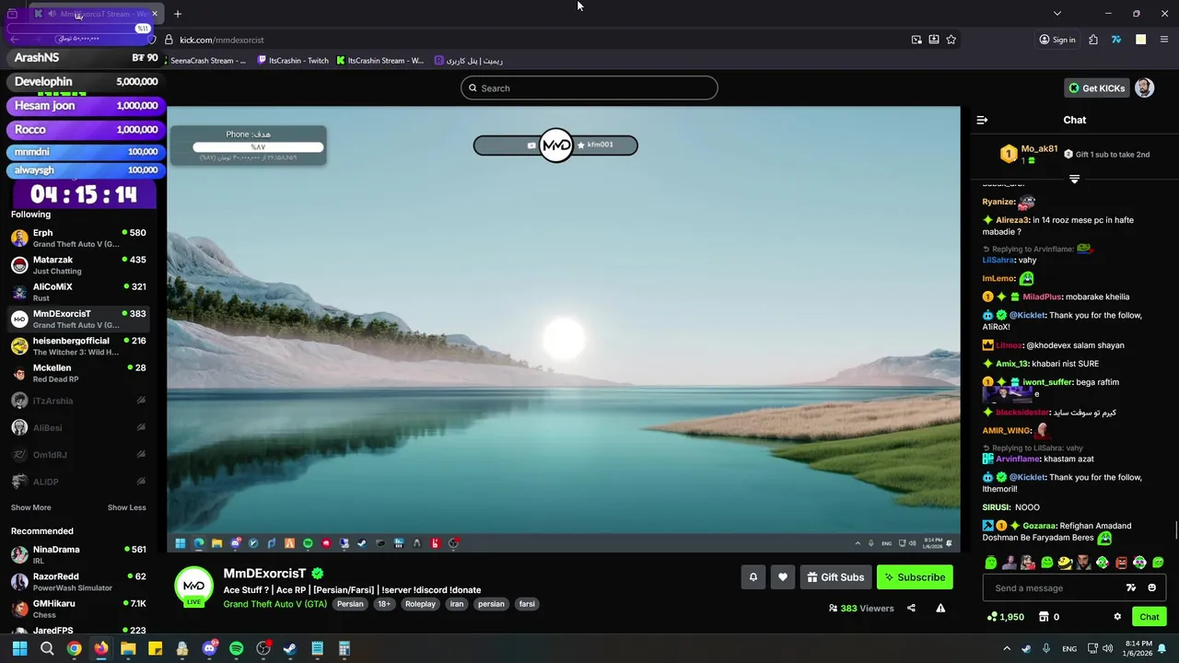Viewport: 1179px width, 663px height.
Task: Click inside the Kick search field
Action: tap(589, 88)
